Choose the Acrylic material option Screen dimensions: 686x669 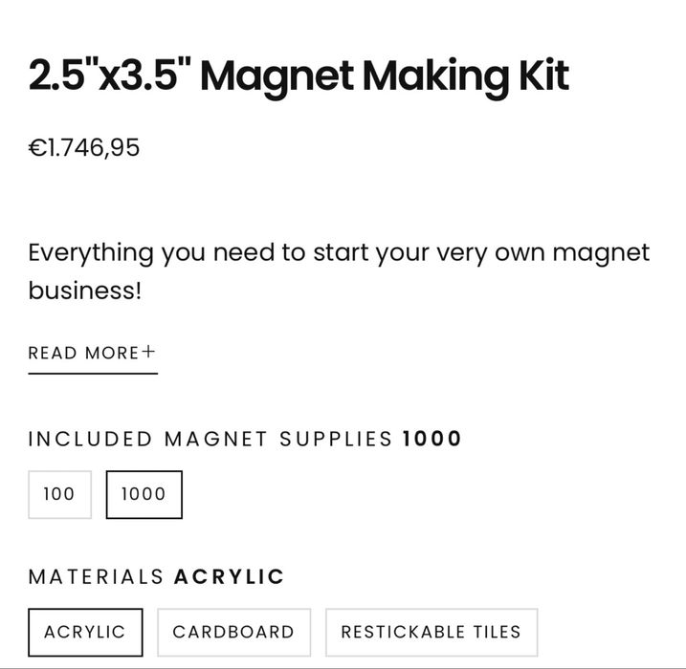(85, 632)
